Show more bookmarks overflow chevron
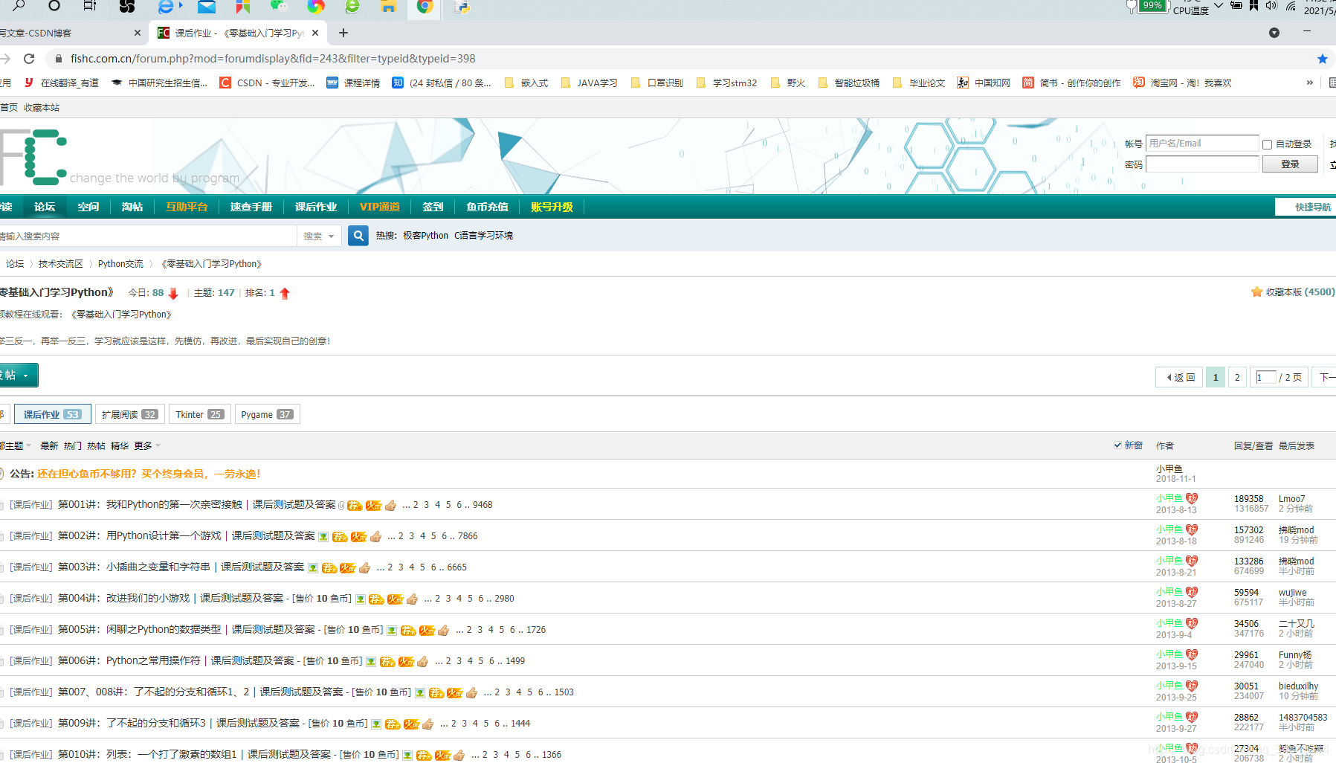The height and width of the screenshot is (763, 1336). point(1309,83)
